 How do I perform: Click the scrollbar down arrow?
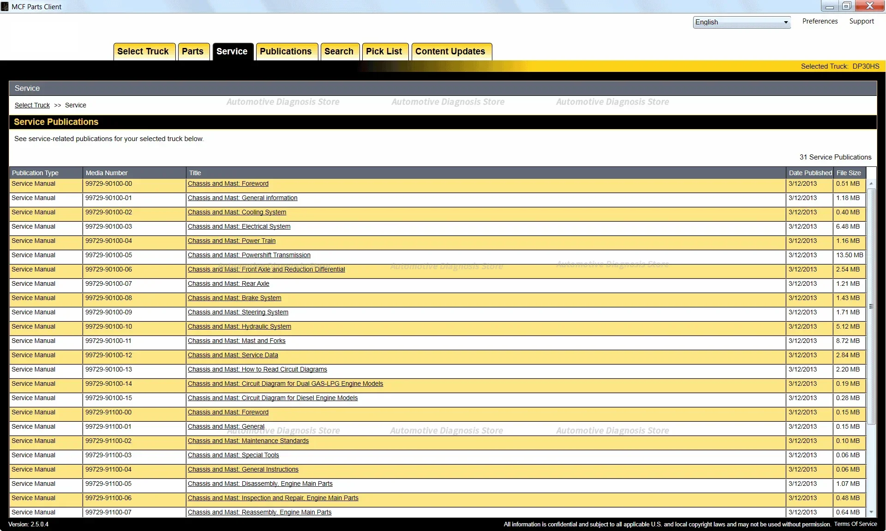click(x=871, y=512)
